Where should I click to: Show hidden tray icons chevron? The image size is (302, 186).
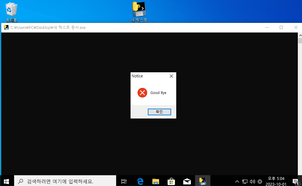pos(237,182)
